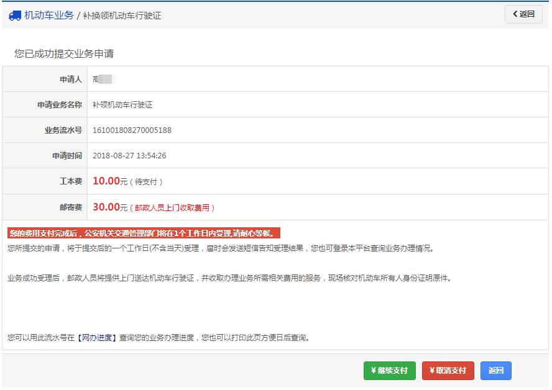The image size is (552, 390).
Task: Cancel payment using the red 取消支付 button
Action: [448, 371]
